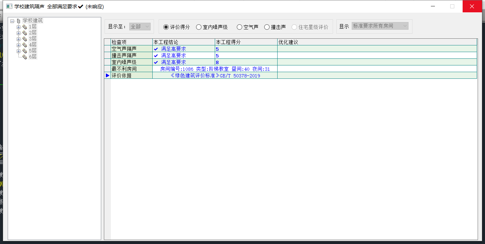Click the 优化建议 column header
The image size is (485, 244).
[x=377, y=42]
